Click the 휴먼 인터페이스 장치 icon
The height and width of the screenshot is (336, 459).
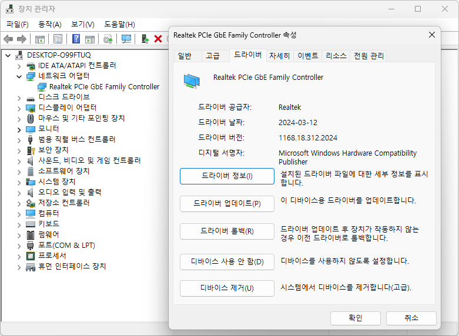click(31, 267)
